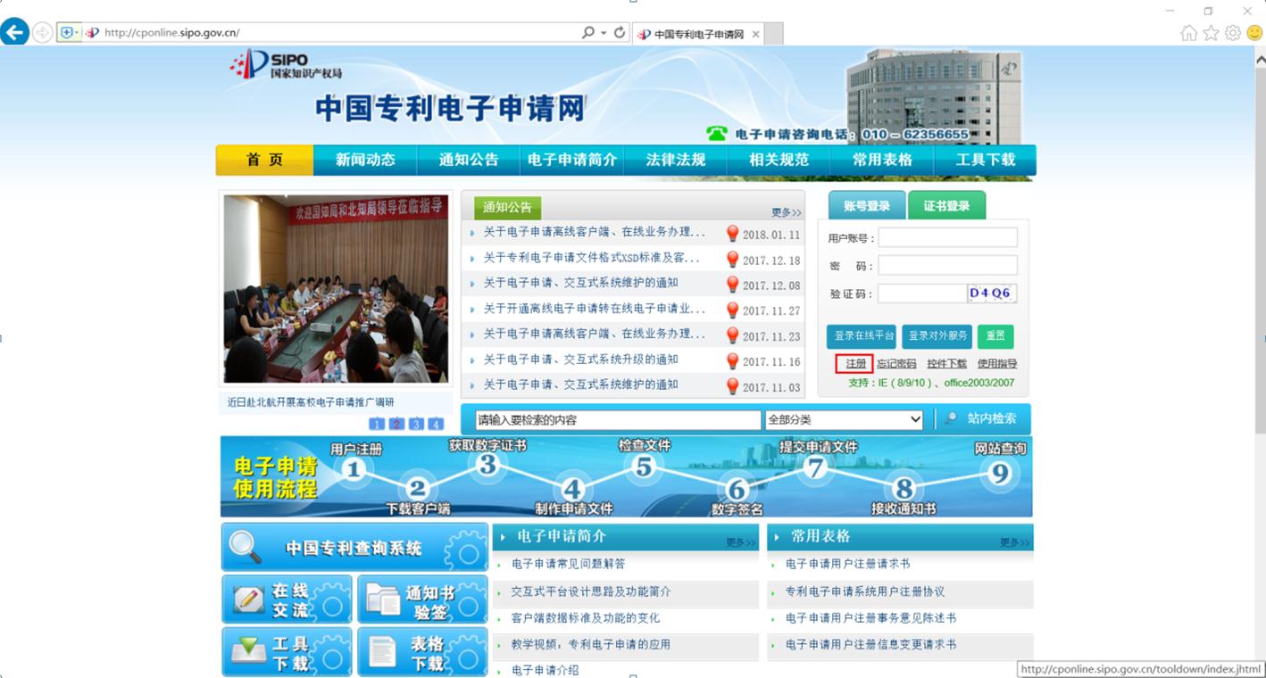The width and height of the screenshot is (1266, 678).
Task: Click the 注册 registration link
Action: [x=855, y=364]
